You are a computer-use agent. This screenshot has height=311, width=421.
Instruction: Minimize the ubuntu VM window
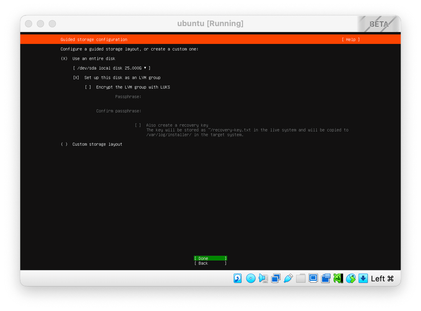[x=40, y=24]
